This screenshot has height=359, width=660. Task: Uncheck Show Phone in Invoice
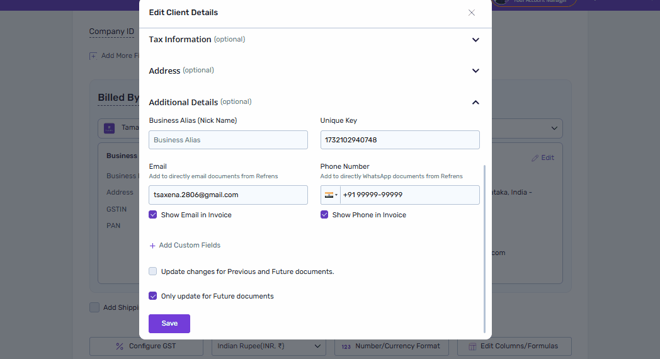(324, 215)
